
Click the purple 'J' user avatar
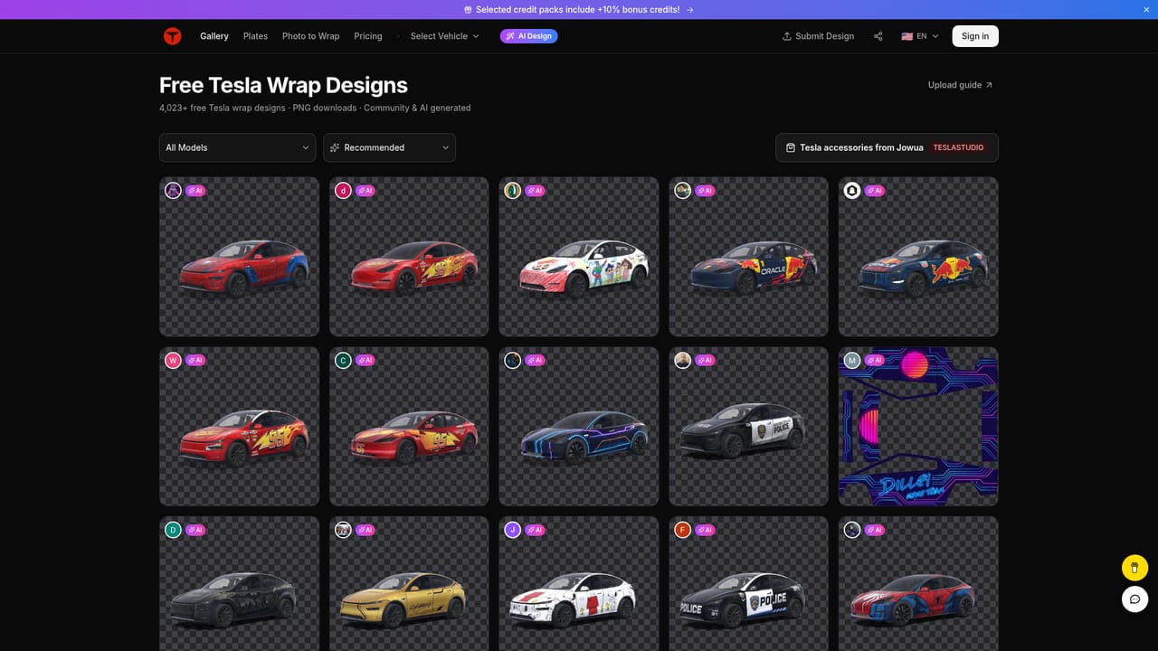click(x=513, y=530)
